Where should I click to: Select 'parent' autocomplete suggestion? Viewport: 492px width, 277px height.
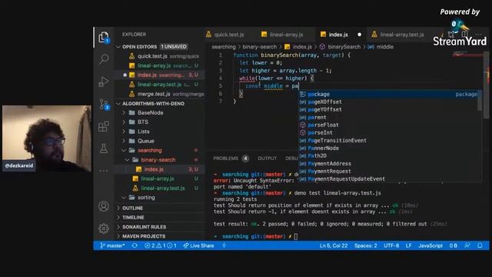click(387, 117)
